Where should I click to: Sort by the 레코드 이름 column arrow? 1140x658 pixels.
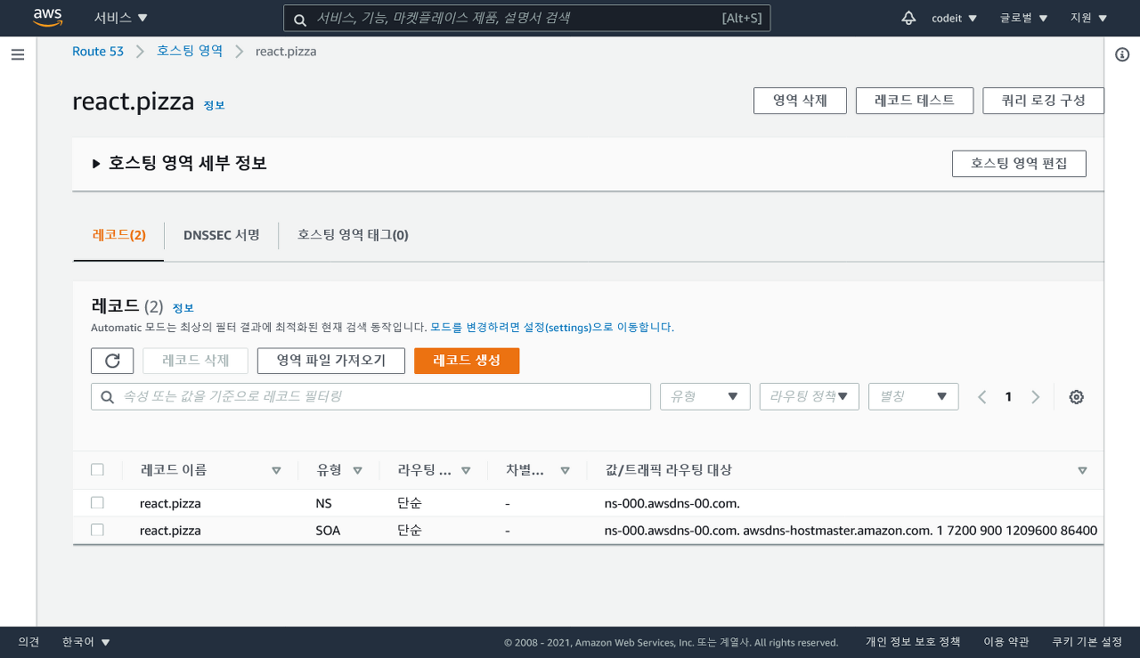(276, 470)
